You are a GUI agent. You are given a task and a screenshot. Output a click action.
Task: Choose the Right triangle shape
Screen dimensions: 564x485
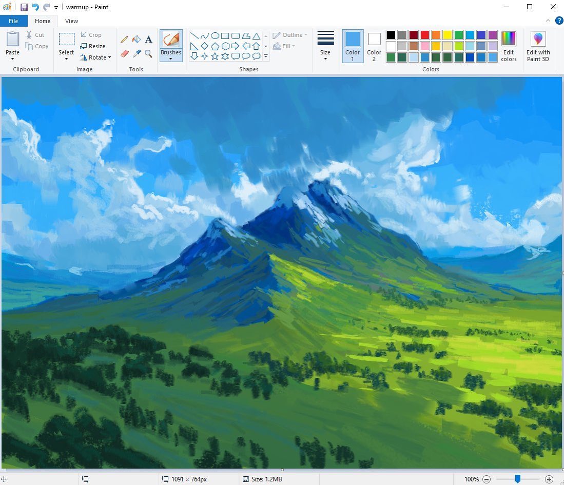pyautogui.click(x=194, y=46)
